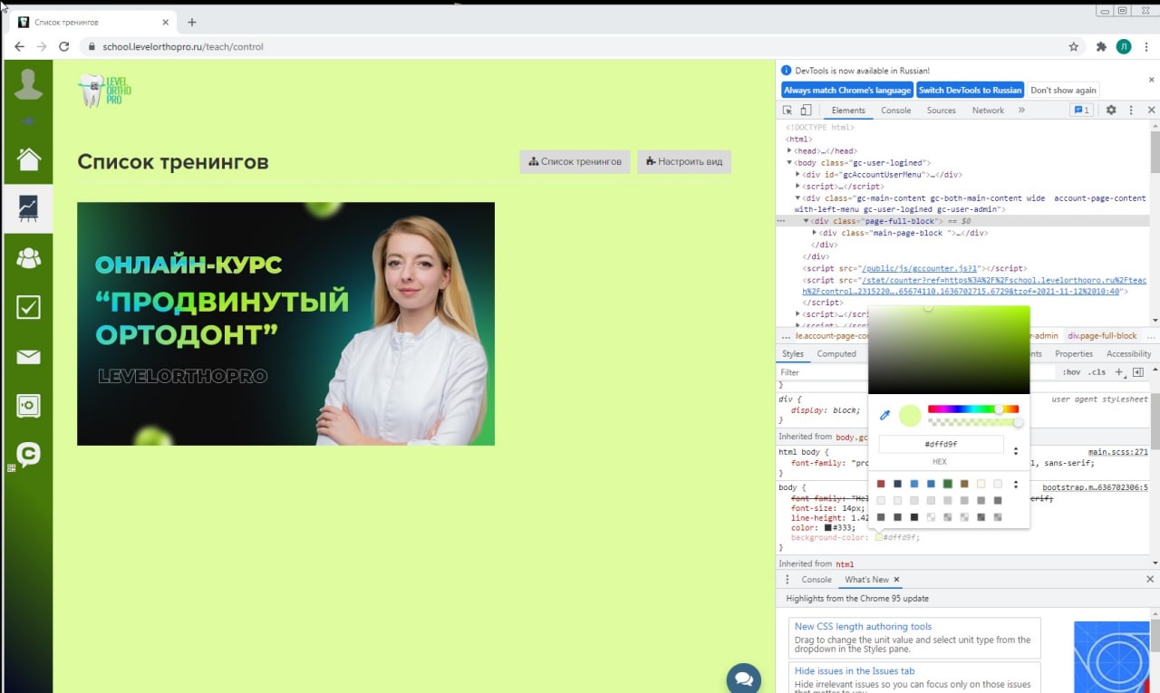Go back with browser back arrow

pyautogui.click(x=20, y=46)
